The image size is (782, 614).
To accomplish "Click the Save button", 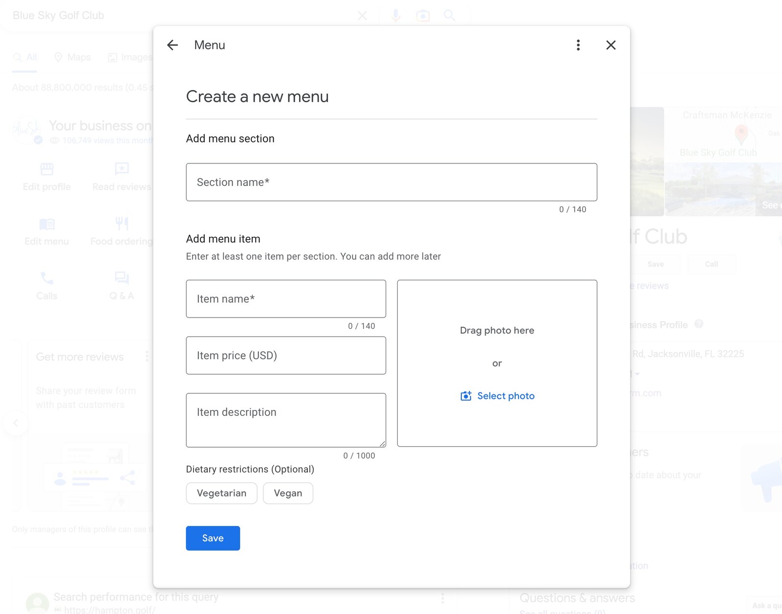I will 213,538.
